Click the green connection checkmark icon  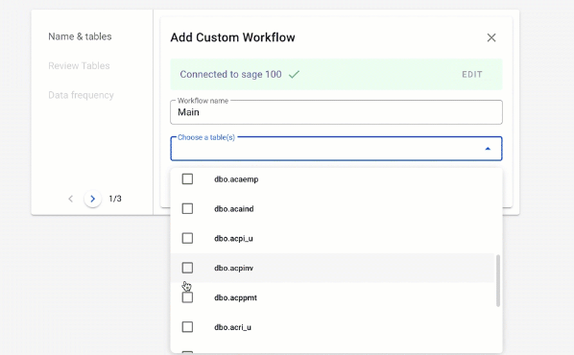click(x=294, y=74)
